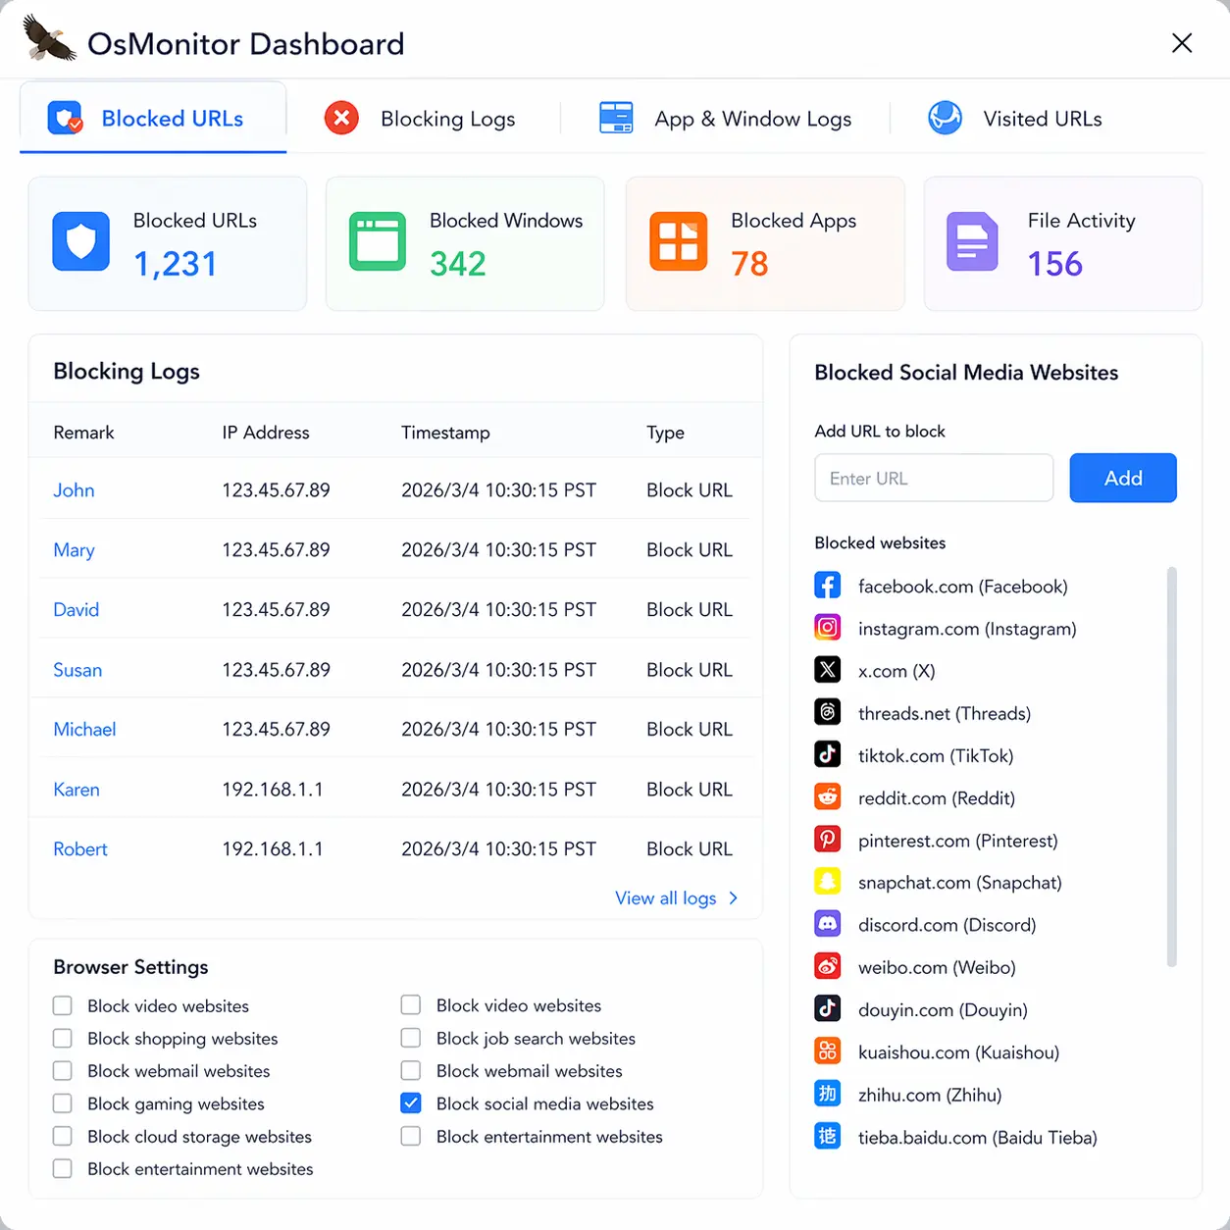Close the OsMonitor Dashboard window

[1182, 42]
